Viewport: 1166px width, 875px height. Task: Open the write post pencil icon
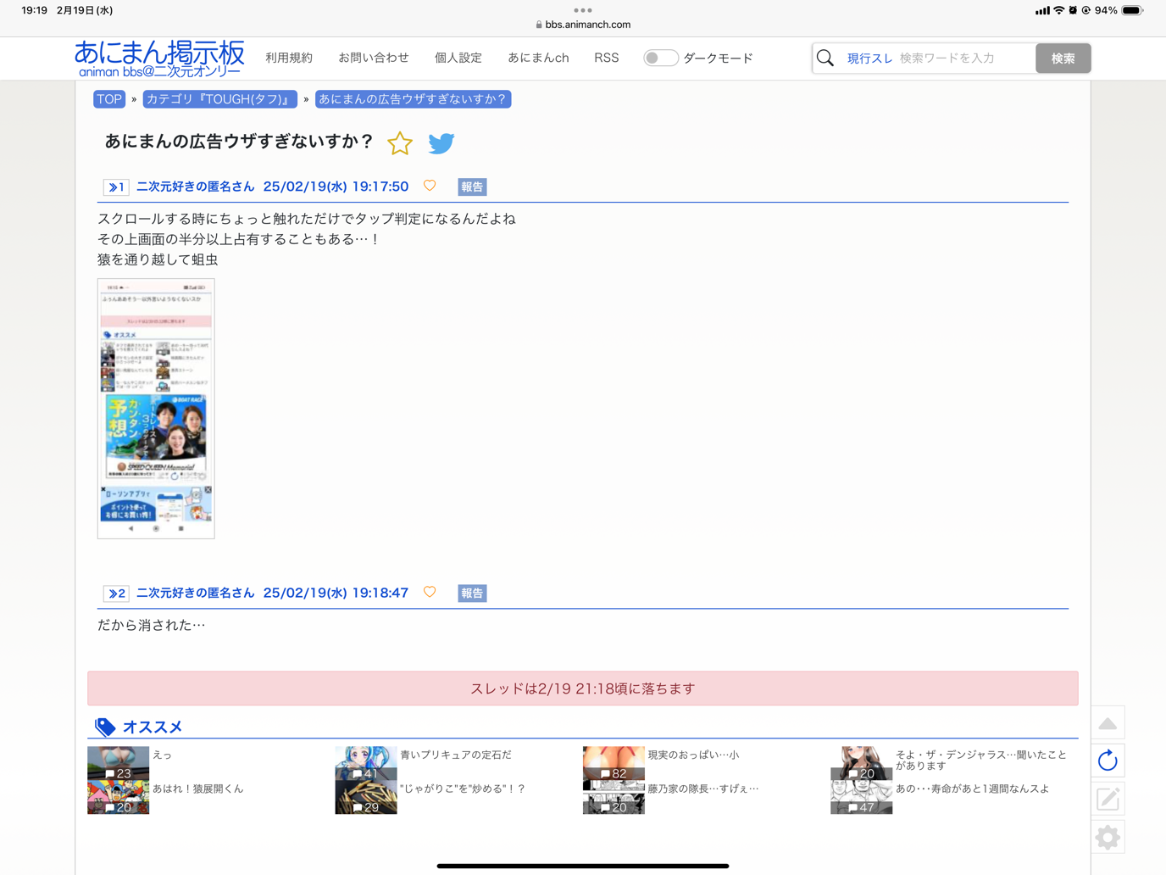[1108, 799]
